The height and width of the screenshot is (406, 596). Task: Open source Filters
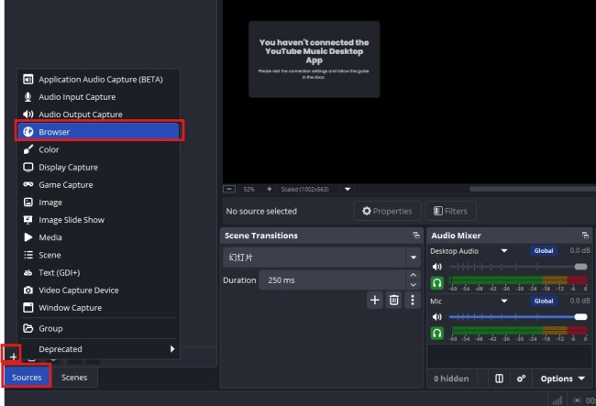[451, 211]
